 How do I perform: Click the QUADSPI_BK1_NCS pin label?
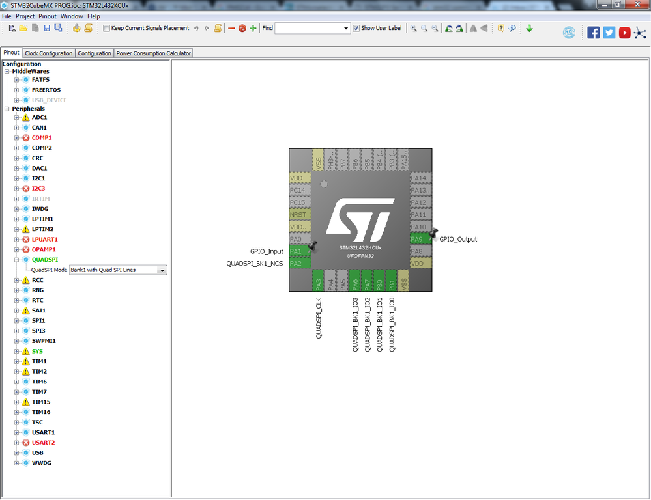(x=255, y=264)
